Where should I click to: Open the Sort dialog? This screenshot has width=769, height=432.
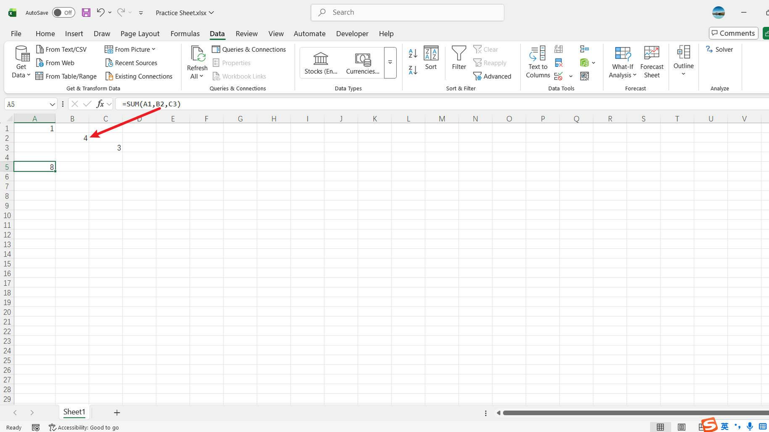pos(431,58)
